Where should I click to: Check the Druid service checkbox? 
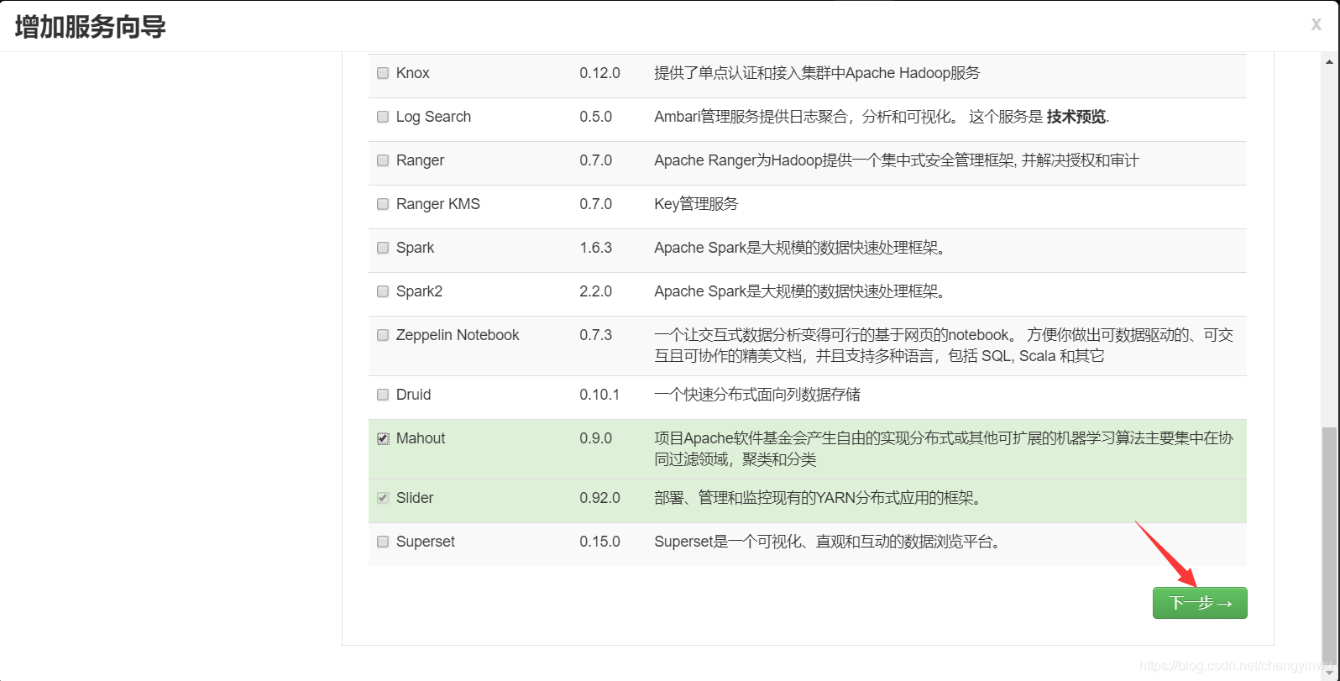pos(383,395)
